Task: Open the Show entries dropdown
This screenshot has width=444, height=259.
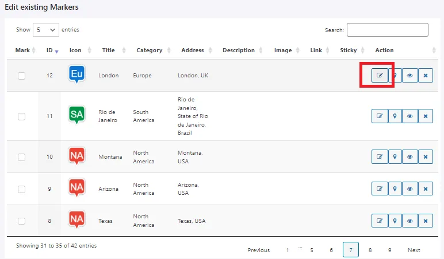Action: point(46,30)
